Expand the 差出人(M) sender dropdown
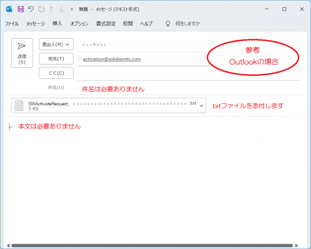311x249 pixels. point(56,44)
